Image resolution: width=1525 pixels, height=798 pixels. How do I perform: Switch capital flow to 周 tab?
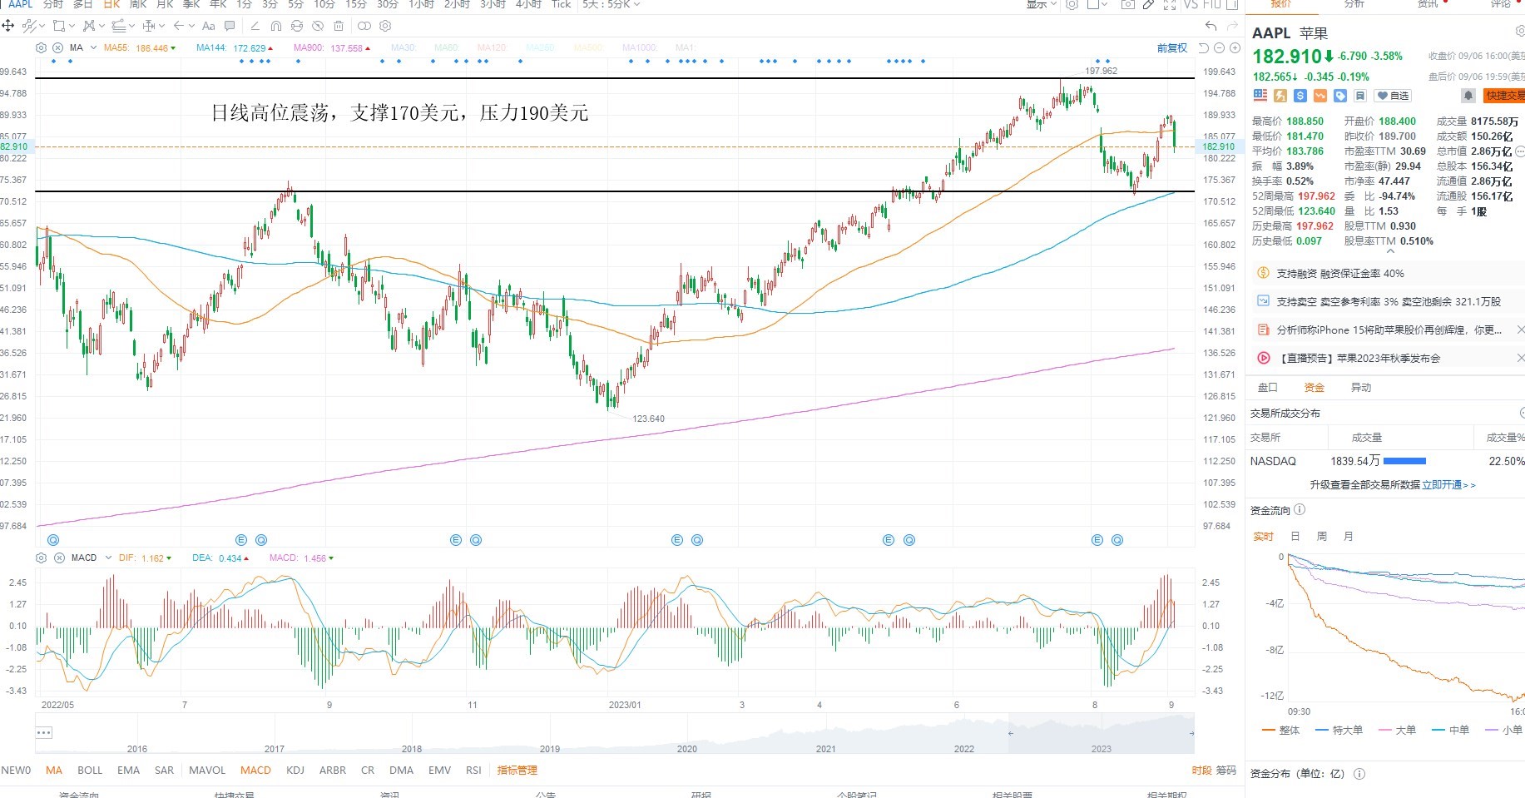coord(1321,537)
